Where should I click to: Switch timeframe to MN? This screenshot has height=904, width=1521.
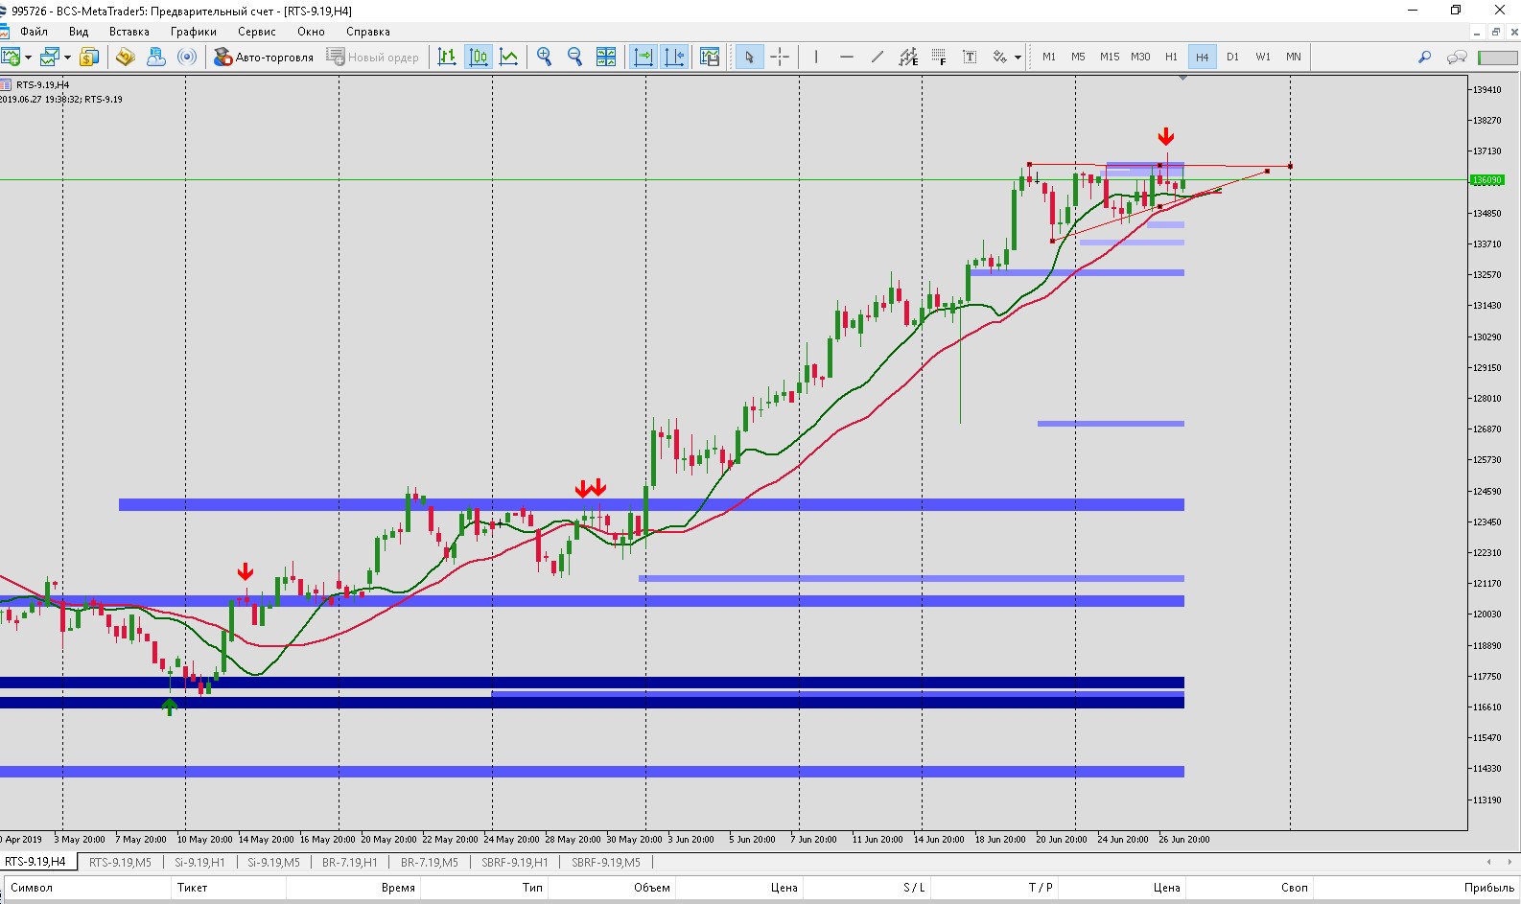coord(1294,58)
